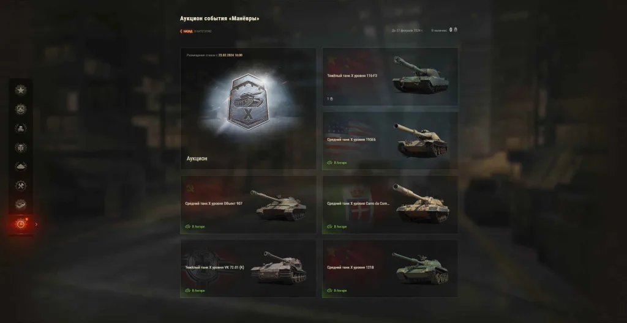Open the Carro da Combattimento tank card
The width and height of the screenshot is (627, 323).
(x=390, y=205)
